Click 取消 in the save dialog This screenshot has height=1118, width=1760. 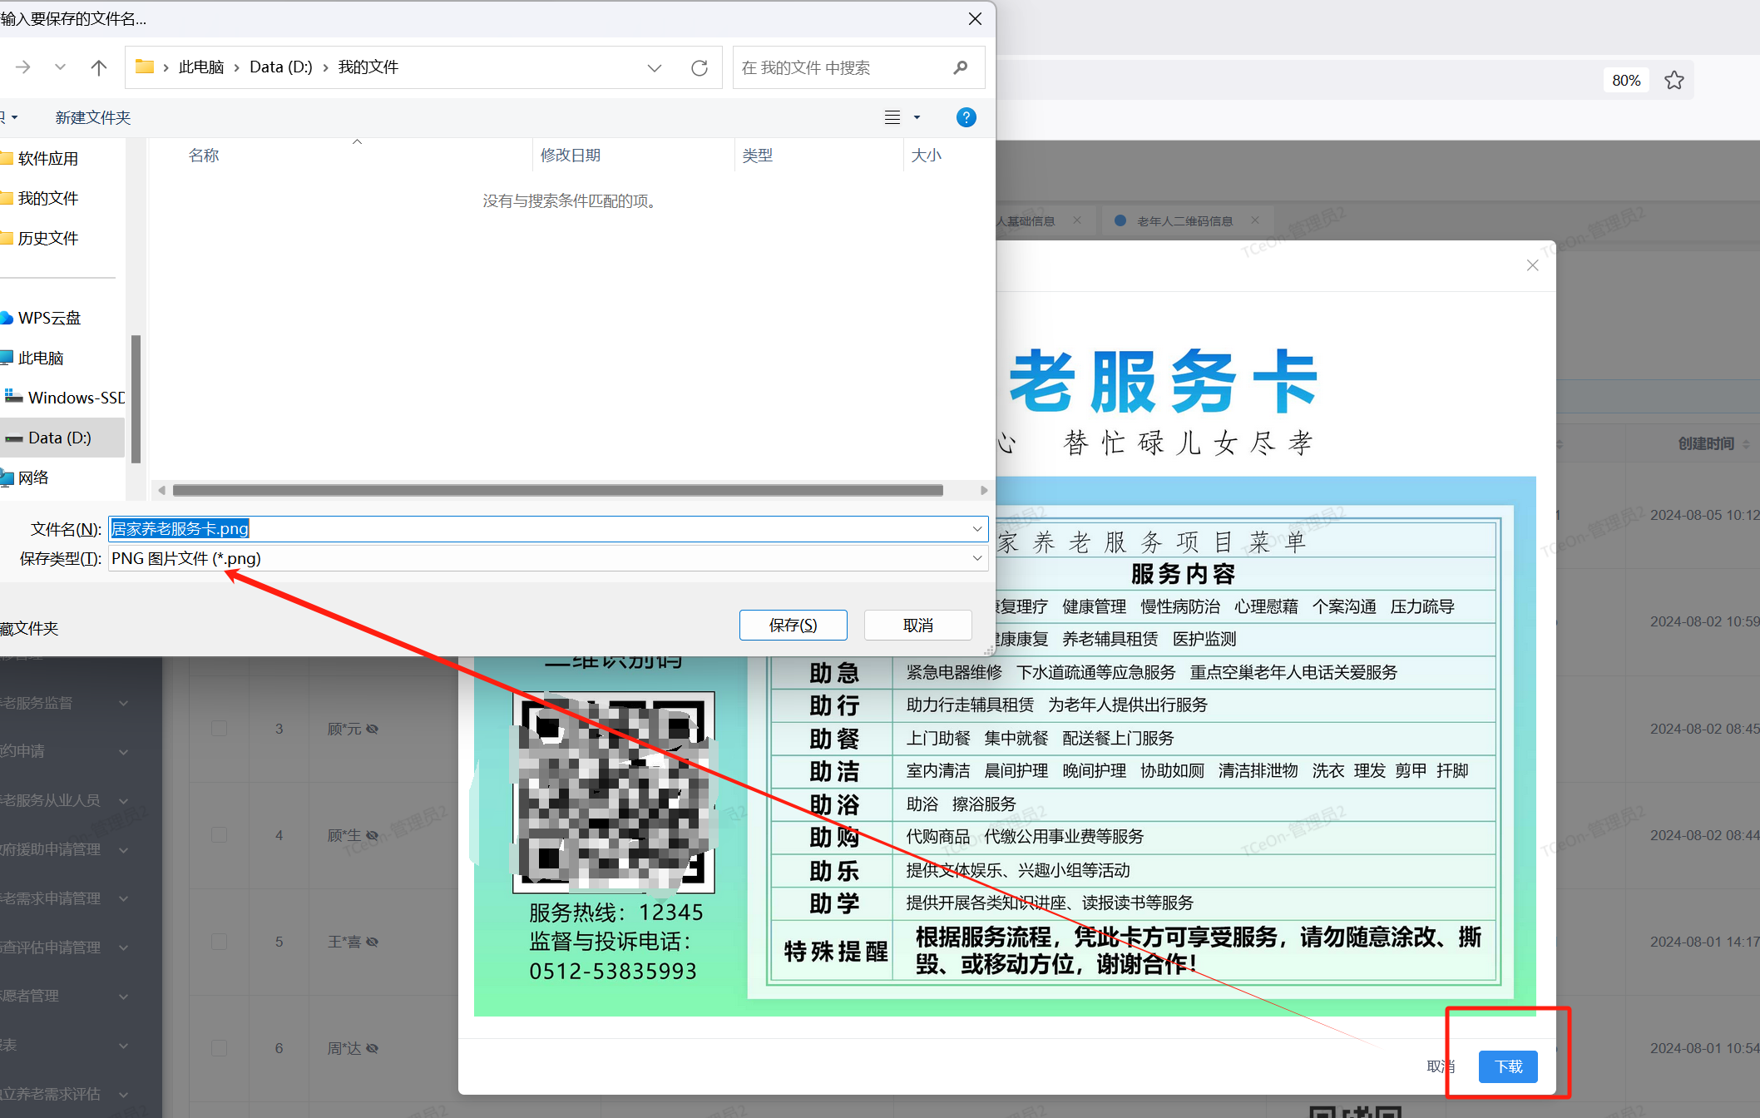click(x=918, y=626)
